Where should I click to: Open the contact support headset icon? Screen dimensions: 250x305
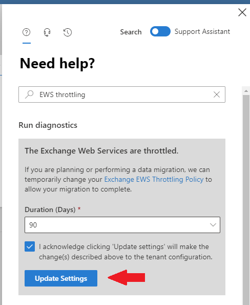(47, 32)
